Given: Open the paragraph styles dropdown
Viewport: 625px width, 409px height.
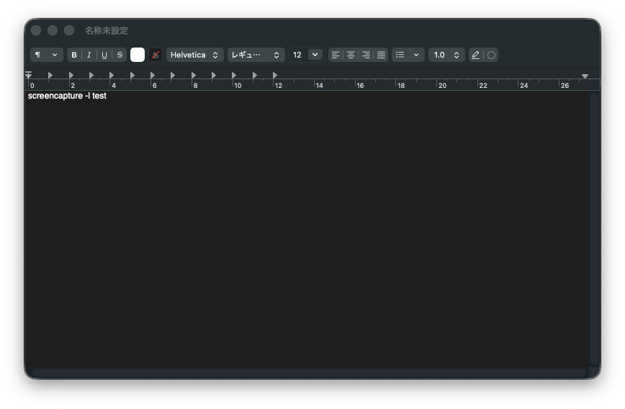Looking at the screenshot, I should 47,55.
